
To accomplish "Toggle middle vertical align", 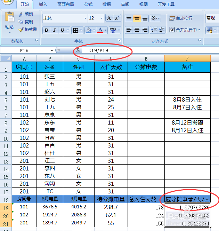I will tap(137, 18).
